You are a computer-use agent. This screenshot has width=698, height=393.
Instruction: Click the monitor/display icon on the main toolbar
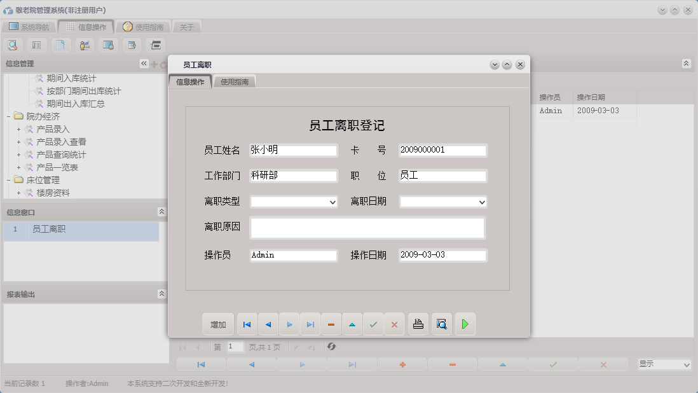tap(108, 45)
